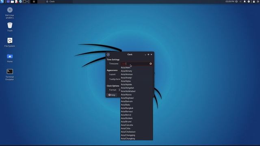The width and height of the screenshot is (260, 146).
Task: Open the file manager launcher in panel
Action: click(x=12, y=2)
